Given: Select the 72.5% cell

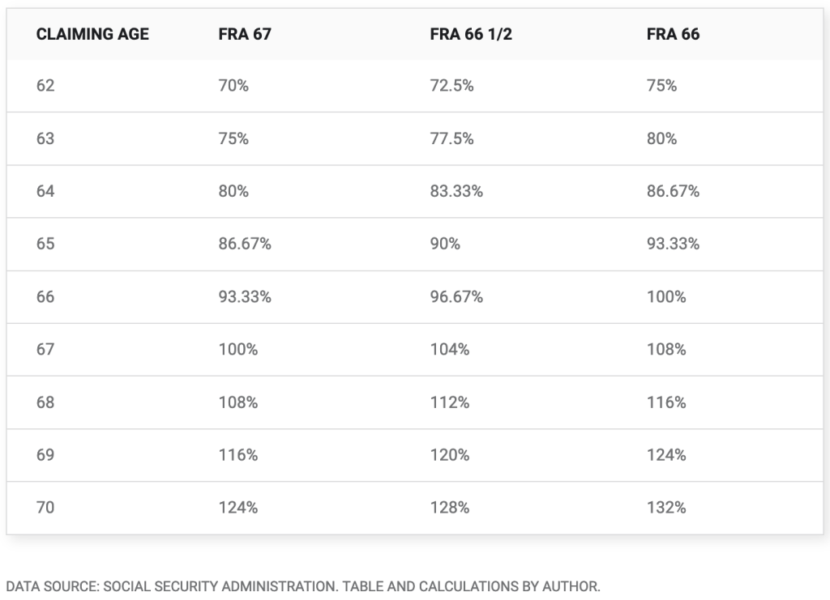Looking at the screenshot, I should click(451, 86).
